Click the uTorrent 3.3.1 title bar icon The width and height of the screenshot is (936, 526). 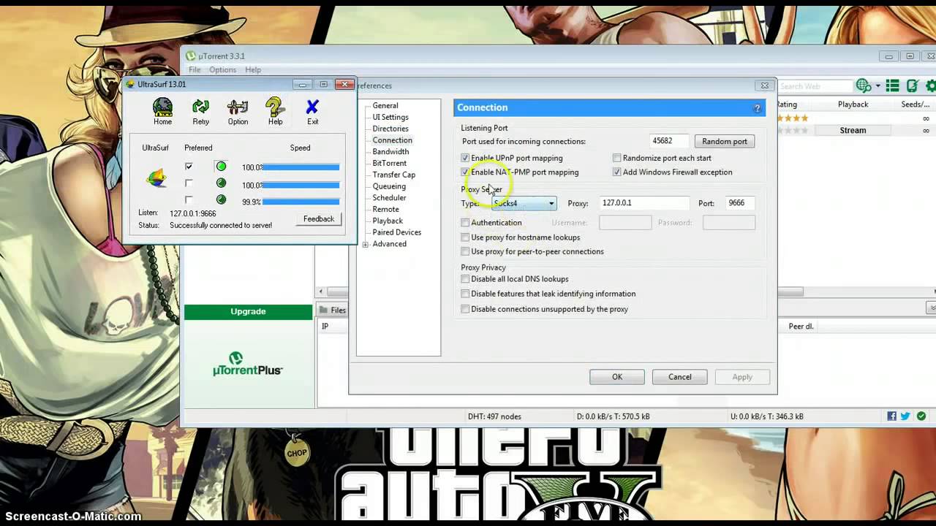click(191, 56)
